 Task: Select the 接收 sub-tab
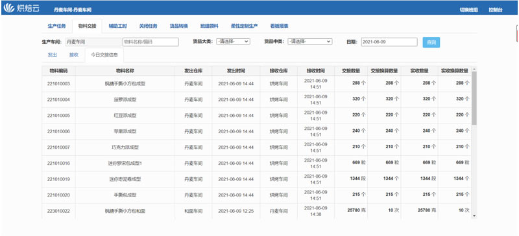(x=74, y=55)
